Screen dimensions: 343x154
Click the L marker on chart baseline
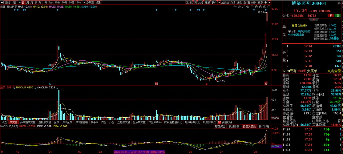(x=50, y=83)
